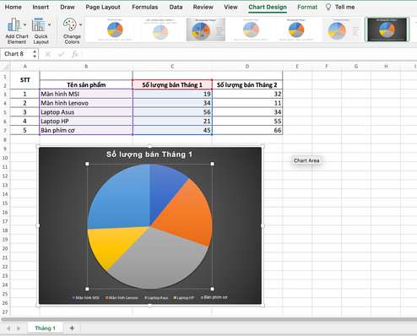417x336 pixels.
Task: Open the Review ribbon tab
Action: (203, 7)
